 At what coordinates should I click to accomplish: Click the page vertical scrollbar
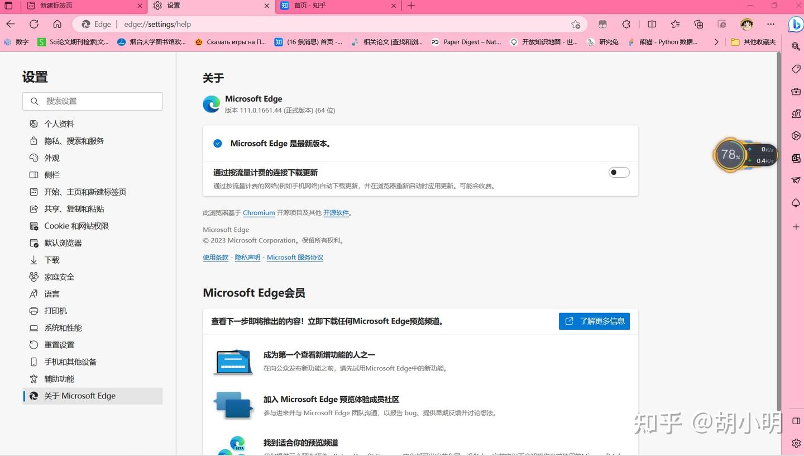pyautogui.click(x=779, y=232)
